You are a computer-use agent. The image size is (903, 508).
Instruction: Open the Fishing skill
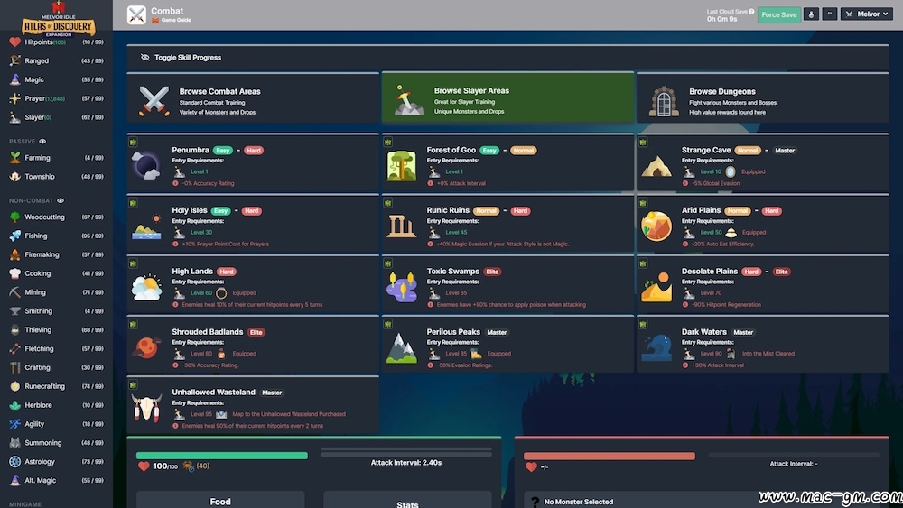click(56, 236)
